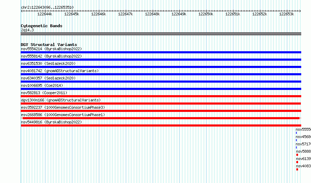Screen dimensions: 311x183
Task: Open dgv1300n166 (gnomADStructuralVariants) label
Action: pyautogui.click(x=61, y=100)
